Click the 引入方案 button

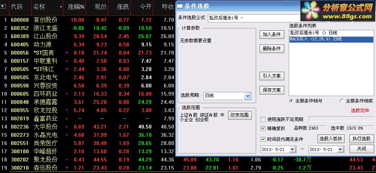tap(272, 76)
